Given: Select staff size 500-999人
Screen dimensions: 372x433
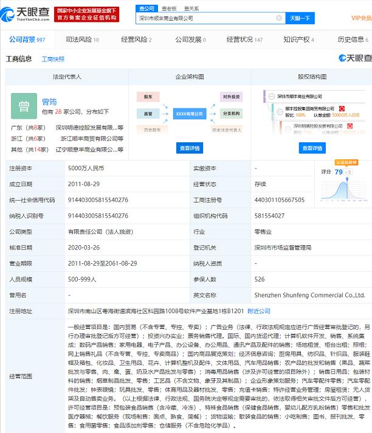Looking at the screenshot, I should pyautogui.click(x=82, y=280).
